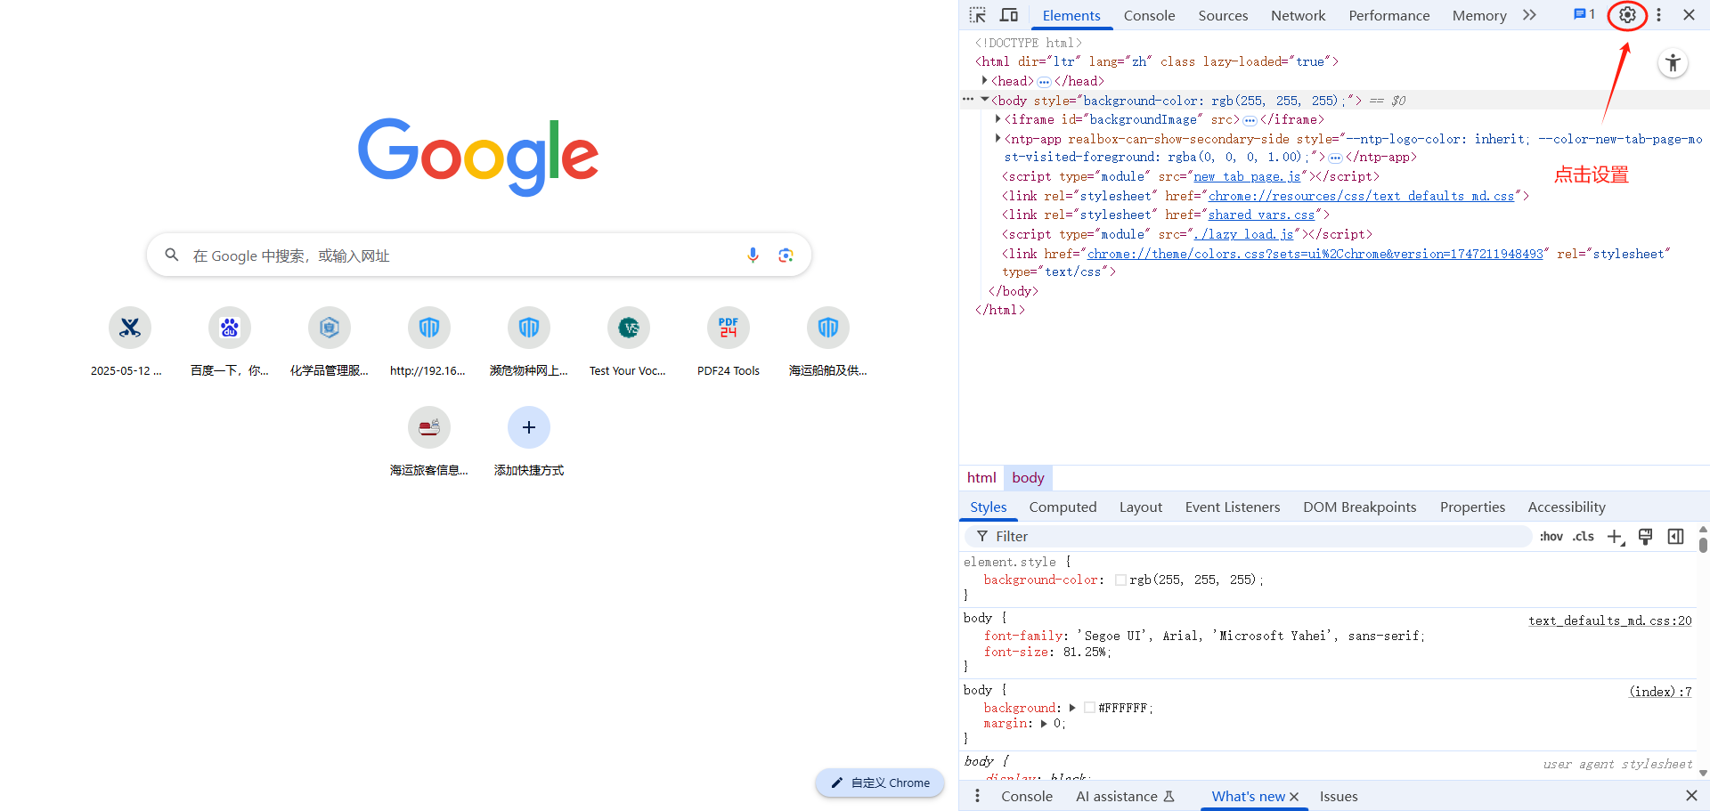Toggle the computed styles sidebar icon
Screen dimensions: 1710x811
click(1676, 537)
